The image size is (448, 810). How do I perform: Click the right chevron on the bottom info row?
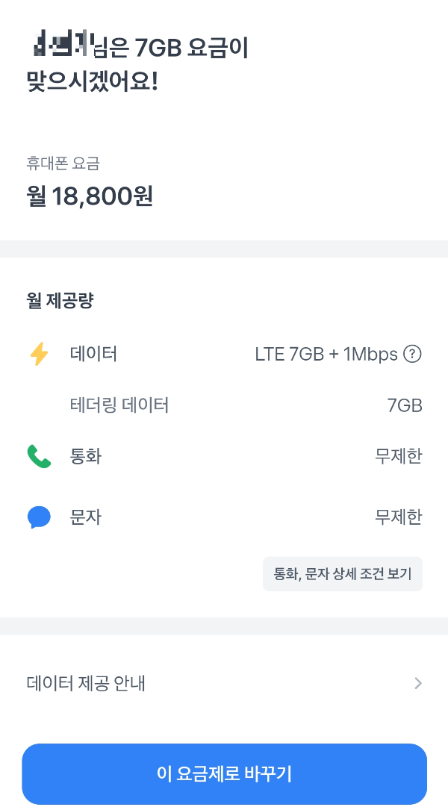point(419,683)
